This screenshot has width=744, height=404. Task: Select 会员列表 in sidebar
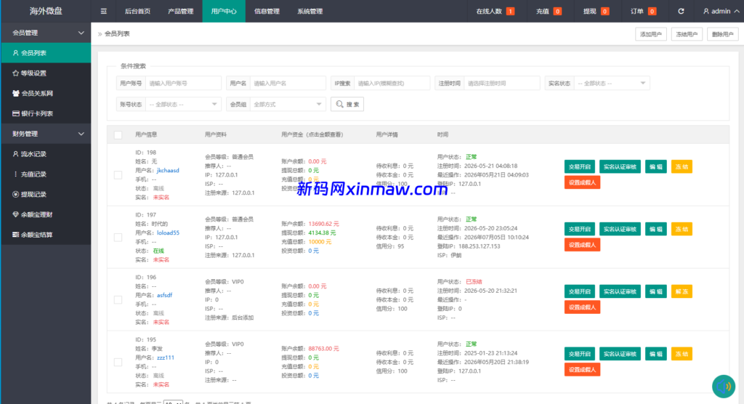pos(46,53)
